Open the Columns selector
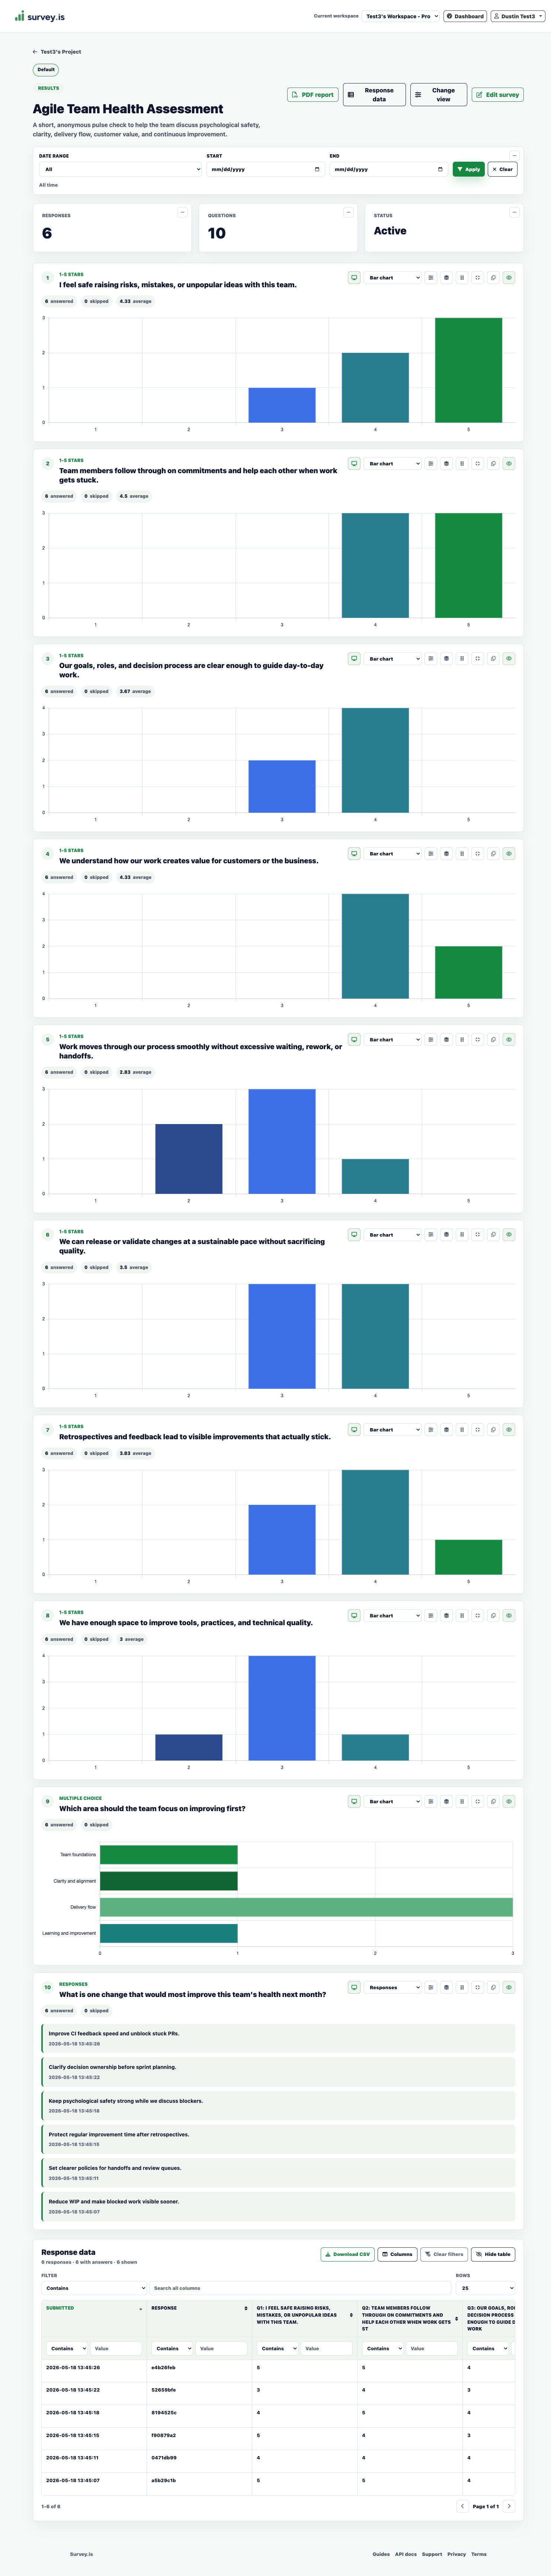Viewport: 551px width, 2576px height. pos(397,2254)
